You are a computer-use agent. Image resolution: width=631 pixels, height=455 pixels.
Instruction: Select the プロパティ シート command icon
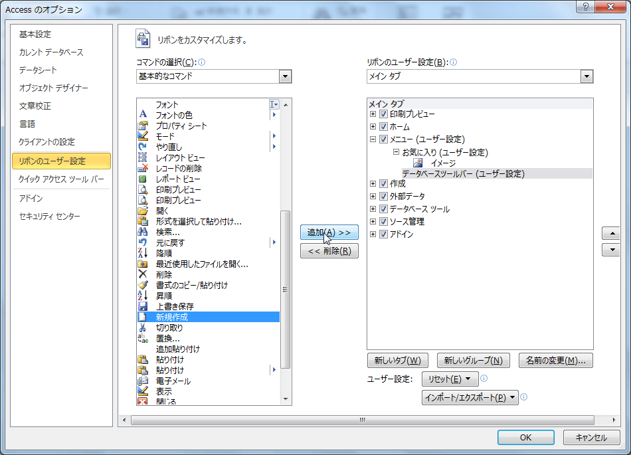pyautogui.click(x=143, y=126)
